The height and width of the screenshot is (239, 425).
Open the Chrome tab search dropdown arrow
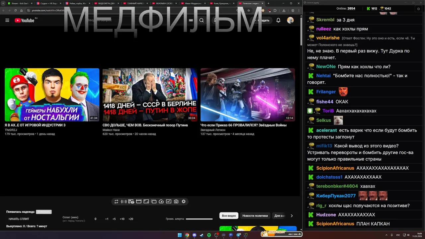[x=3, y=3]
